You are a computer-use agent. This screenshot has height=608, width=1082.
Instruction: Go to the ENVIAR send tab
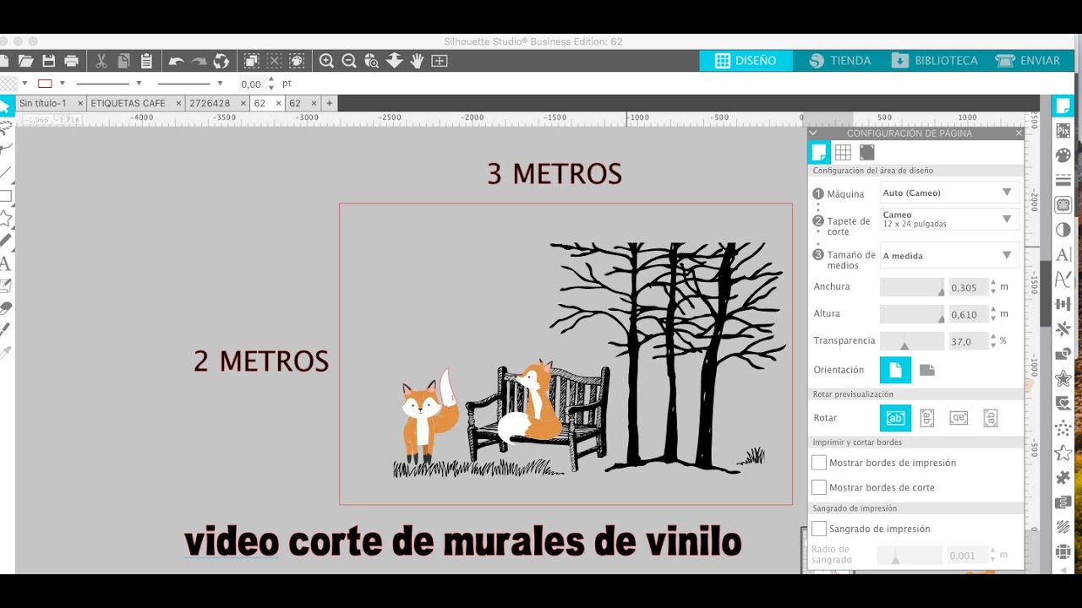coord(1028,61)
